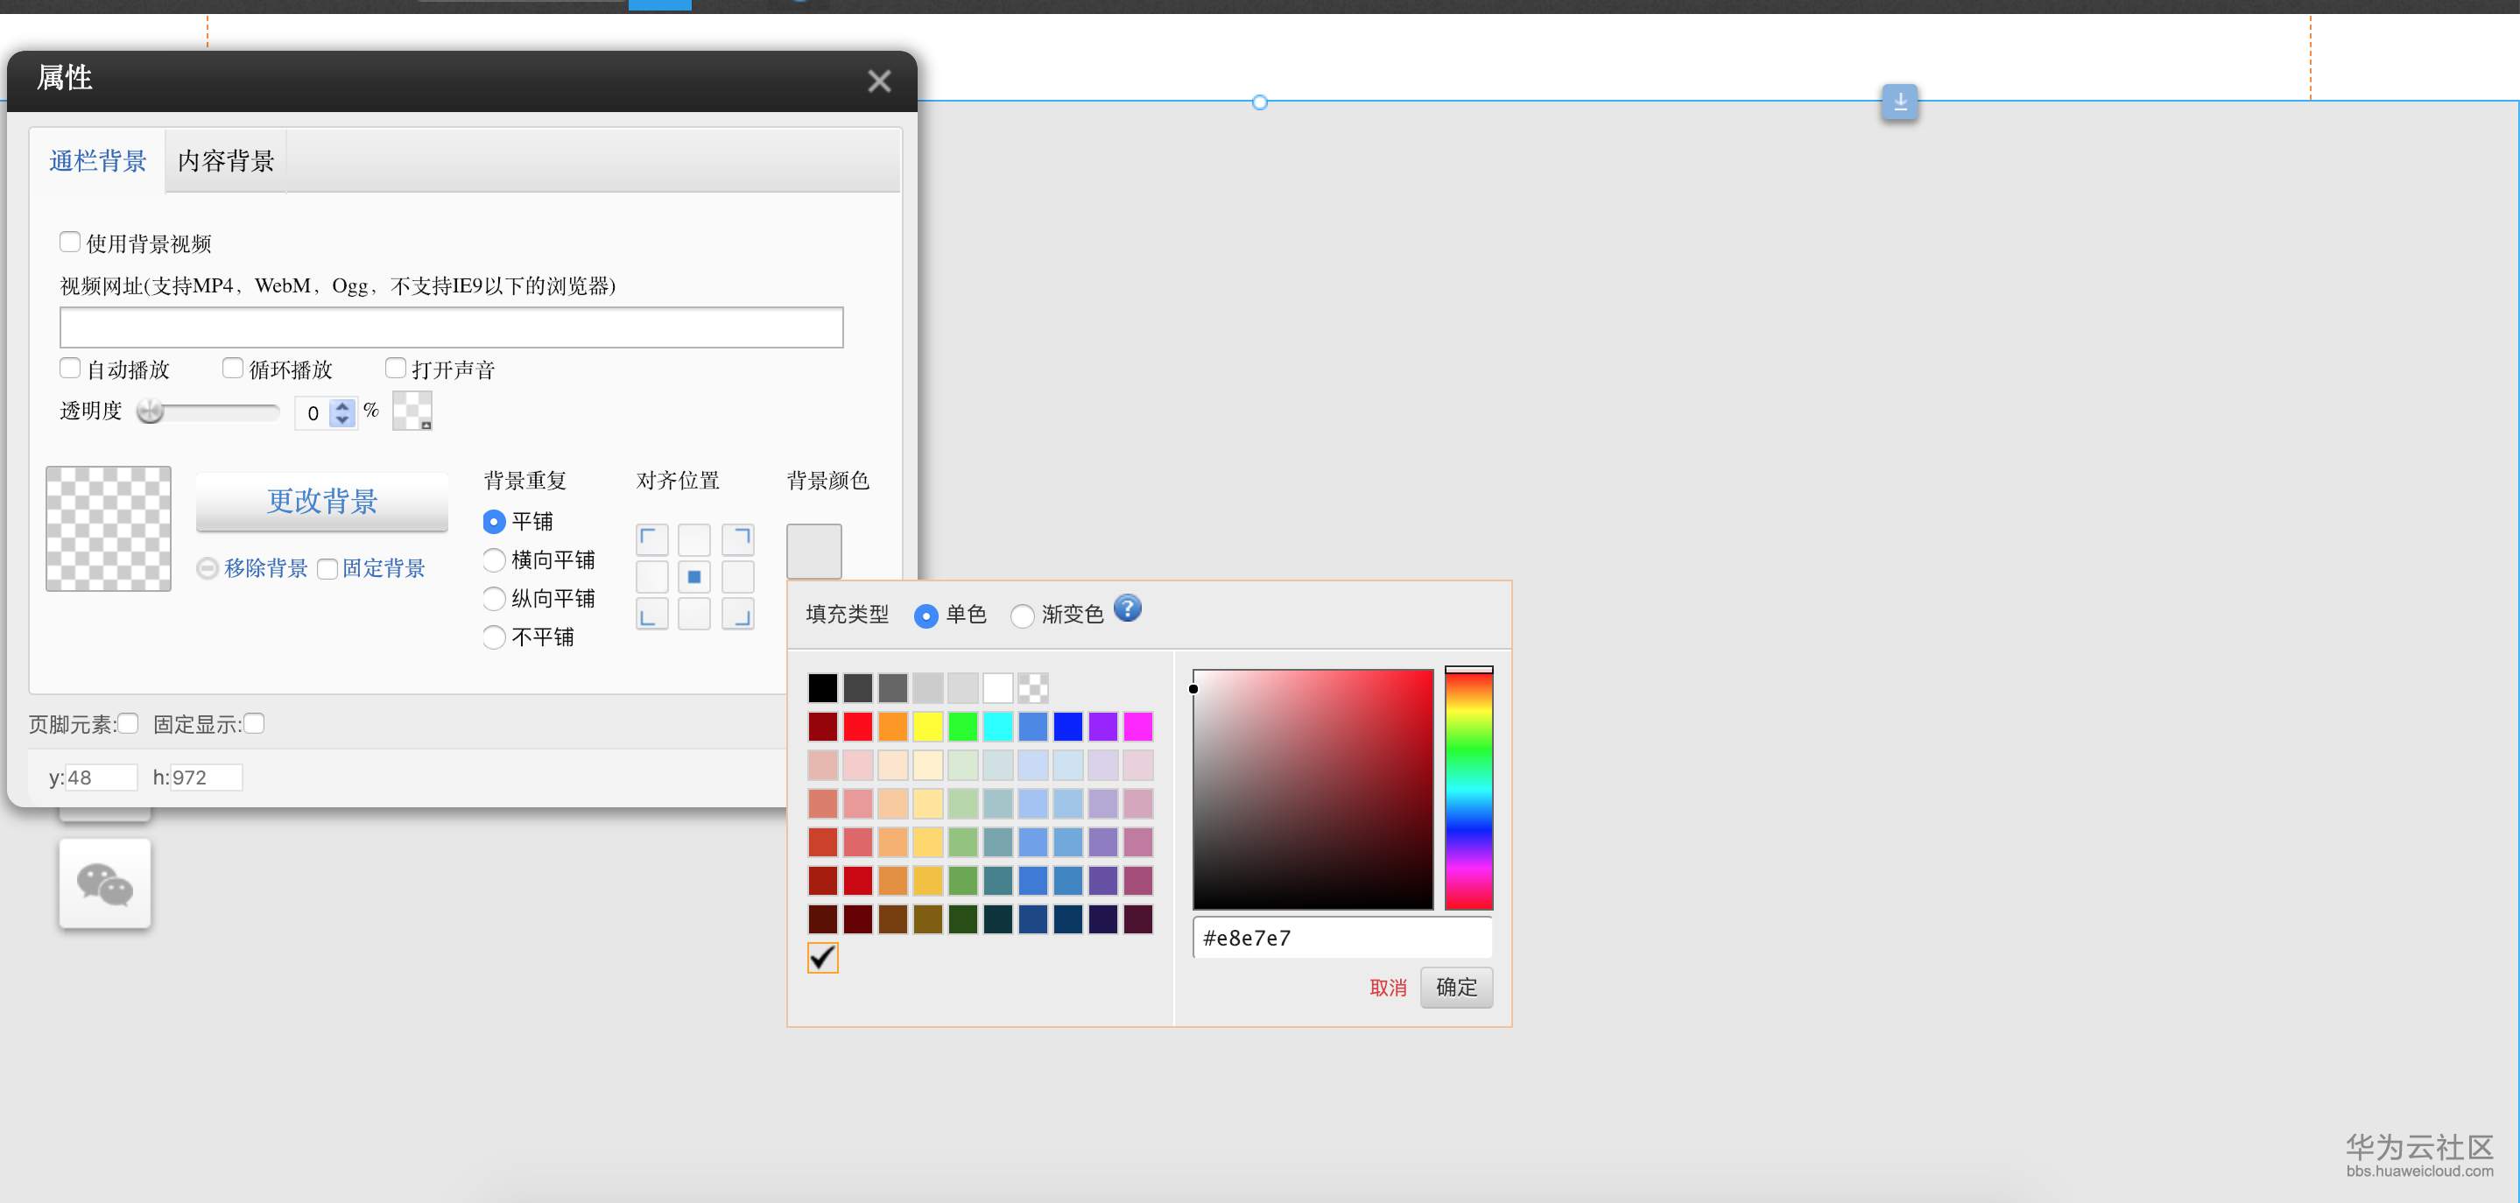The height and width of the screenshot is (1203, 2520).
Task: Click the fill type help question icon
Action: point(1127,609)
